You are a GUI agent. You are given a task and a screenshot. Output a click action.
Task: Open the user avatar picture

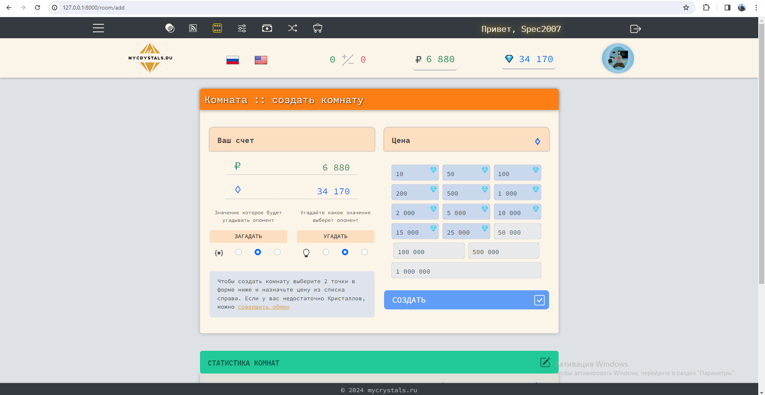(618, 58)
